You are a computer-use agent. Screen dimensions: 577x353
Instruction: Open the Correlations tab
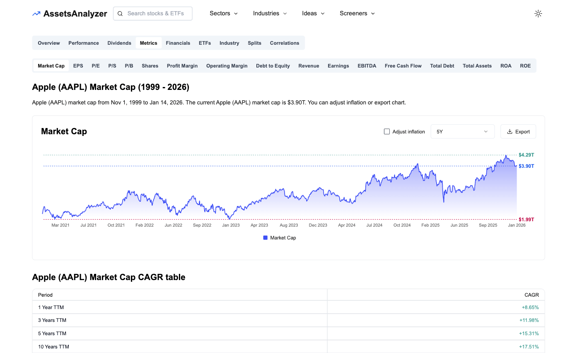pyautogui.click(x=285, y=43)
